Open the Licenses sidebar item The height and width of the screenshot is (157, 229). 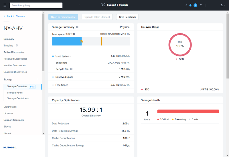[x=8, y=113]
